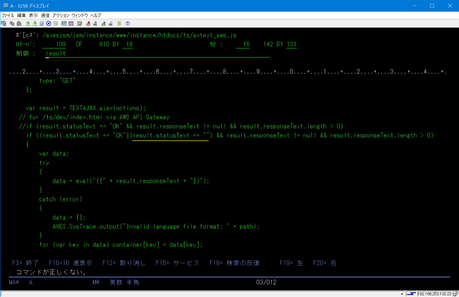Click the F3= 終了 function key label
This screenshot has width=459, height=297.
coord(25,263)
